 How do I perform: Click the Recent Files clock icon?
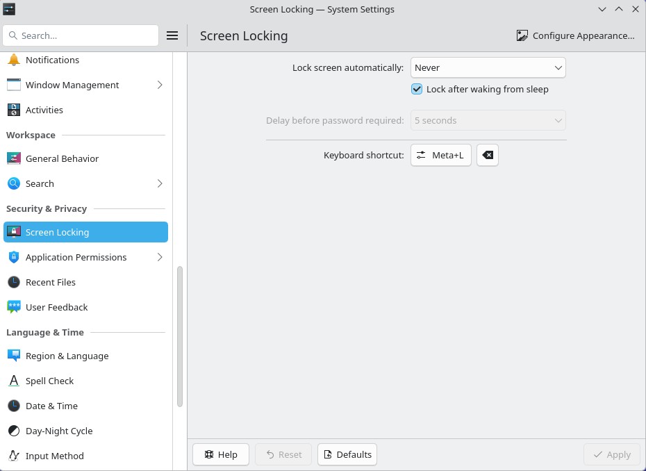[13, 282]
